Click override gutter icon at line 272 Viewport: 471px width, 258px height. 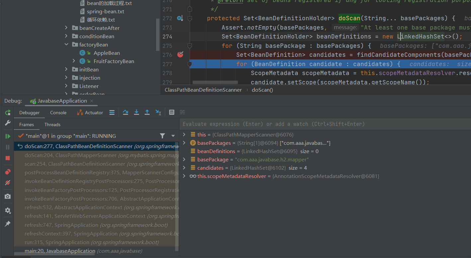tap(180, 18)
